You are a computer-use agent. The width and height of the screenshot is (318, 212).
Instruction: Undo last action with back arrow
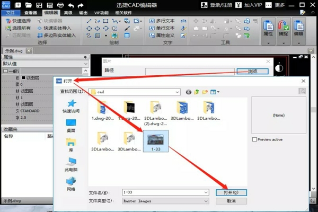pos(71,5)
